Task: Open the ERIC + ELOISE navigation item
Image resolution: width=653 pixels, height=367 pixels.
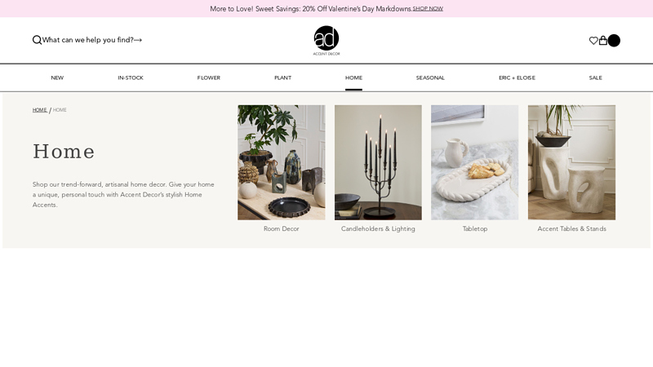Action: pyautogui.click(x=517, y=77)
